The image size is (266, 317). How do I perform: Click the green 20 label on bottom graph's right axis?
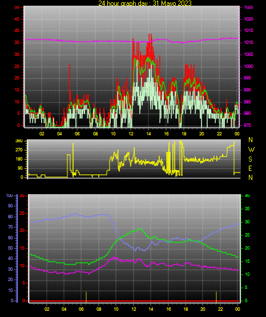pos(247,248)
